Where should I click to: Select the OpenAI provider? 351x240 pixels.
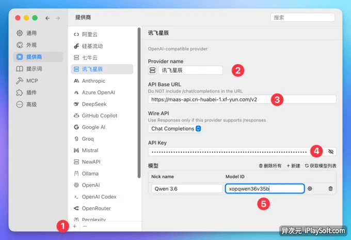coord(102,185)
